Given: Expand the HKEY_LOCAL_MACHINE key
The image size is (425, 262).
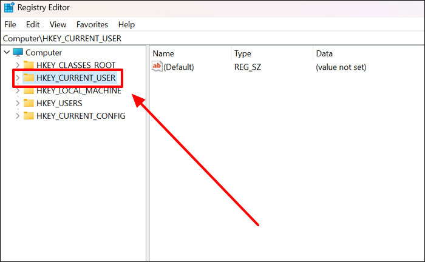Looking at the screenshot, I should [17, 91].
